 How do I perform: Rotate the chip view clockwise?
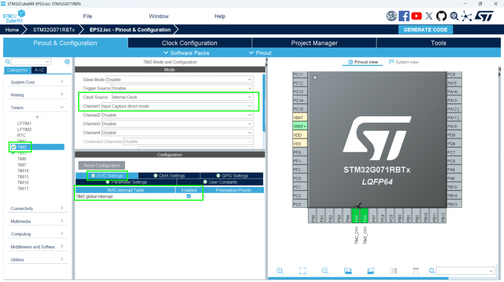point(348,271)
